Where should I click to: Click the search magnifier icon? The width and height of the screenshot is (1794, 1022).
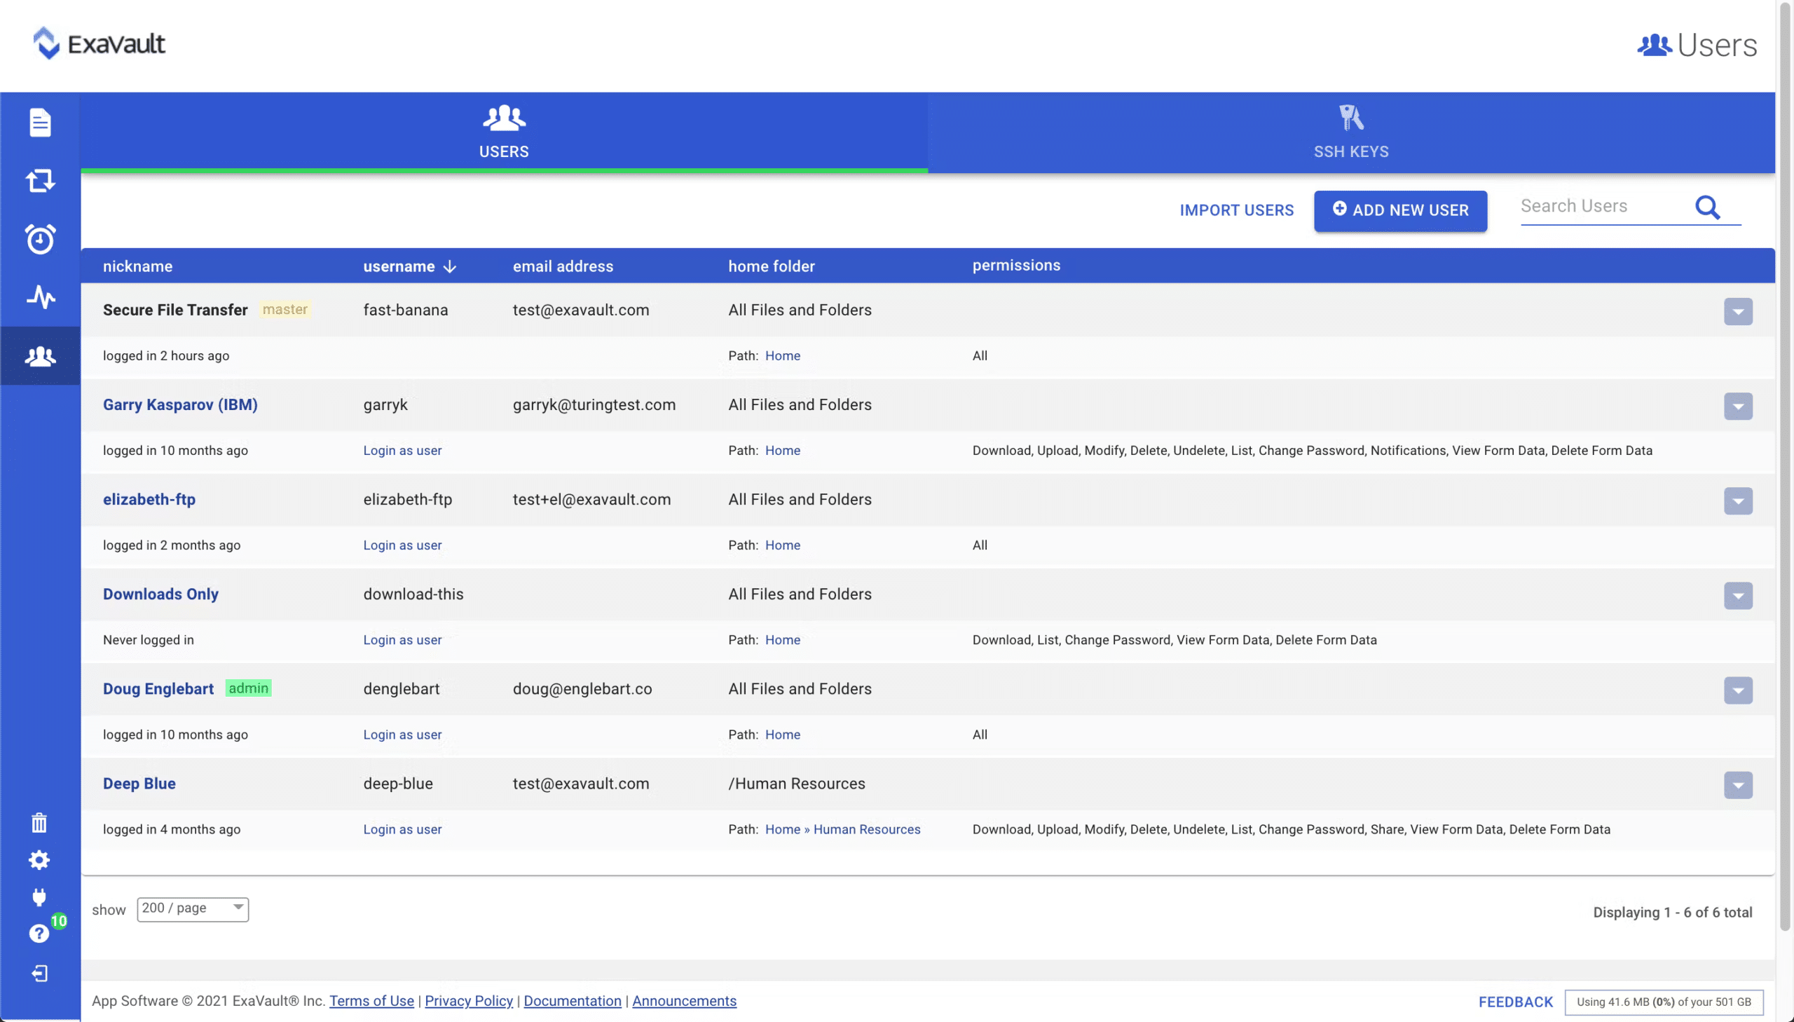pos(1707,207)
